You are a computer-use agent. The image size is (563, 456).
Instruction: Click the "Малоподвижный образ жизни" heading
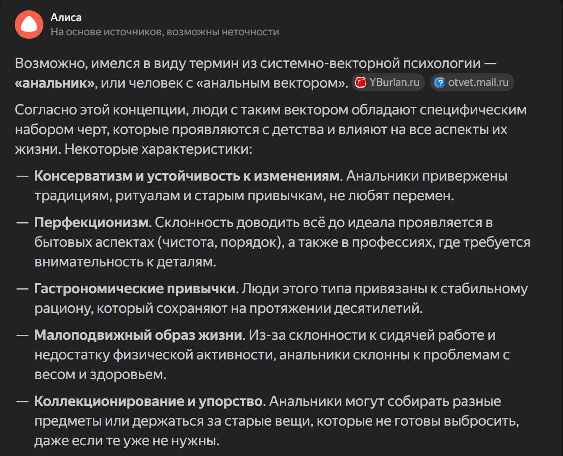click(139, 335)
